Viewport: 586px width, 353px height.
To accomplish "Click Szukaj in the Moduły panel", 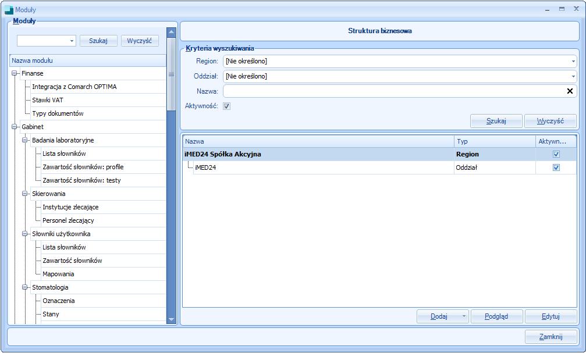I will coord(98,41).
